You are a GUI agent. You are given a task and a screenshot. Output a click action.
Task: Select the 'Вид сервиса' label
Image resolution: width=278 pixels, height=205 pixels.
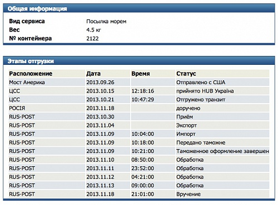27,21
